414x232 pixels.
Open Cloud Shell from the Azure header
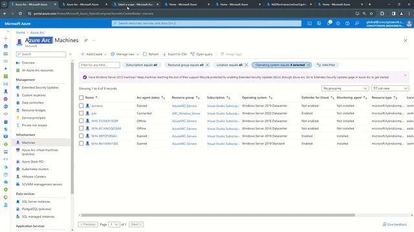[309, 23]
